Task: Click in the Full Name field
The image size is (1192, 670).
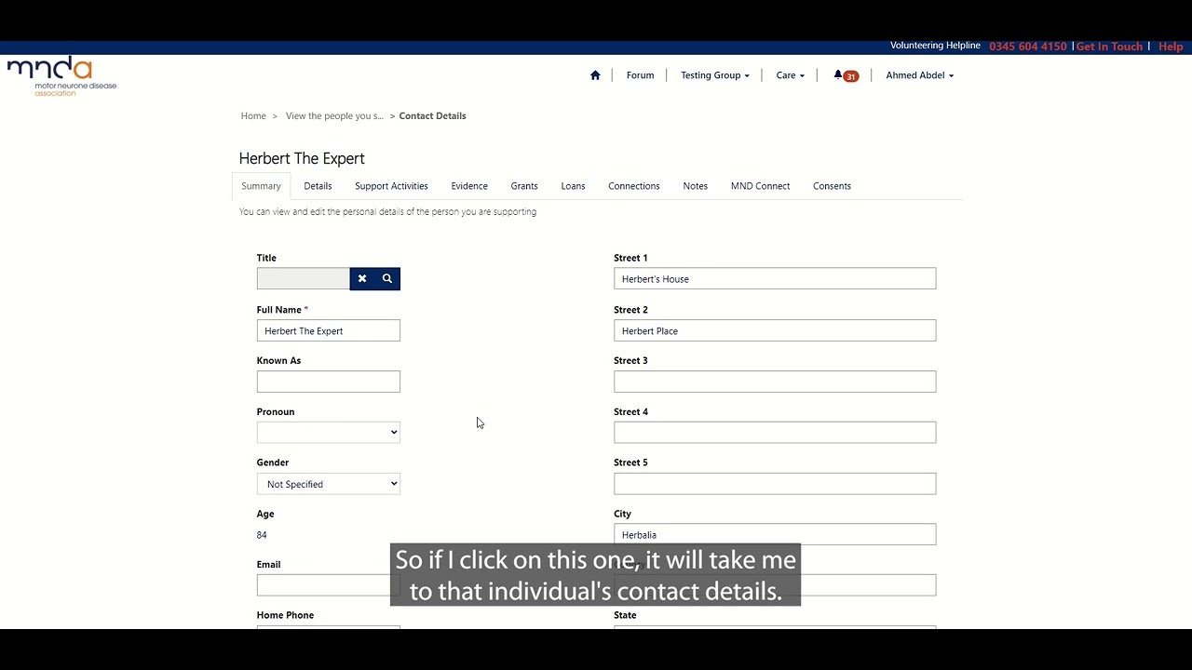Action: pos(329,330)
